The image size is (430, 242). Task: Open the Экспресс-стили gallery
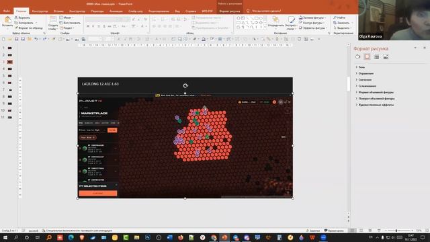291,23
